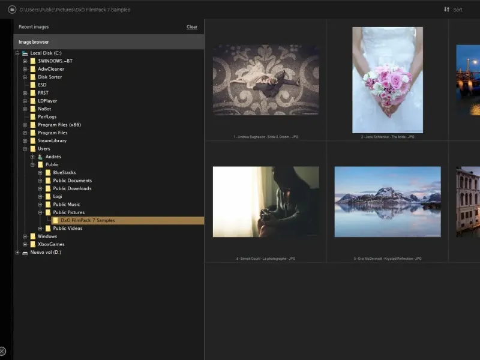This screenshot has width=480, height=360.
Task: Click the Andrés user profile icon
Action: pyautogui.click(x=40, y=157)
